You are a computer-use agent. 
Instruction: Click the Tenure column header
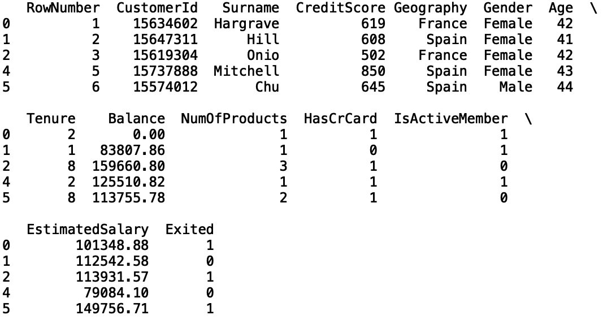[51, 119]
